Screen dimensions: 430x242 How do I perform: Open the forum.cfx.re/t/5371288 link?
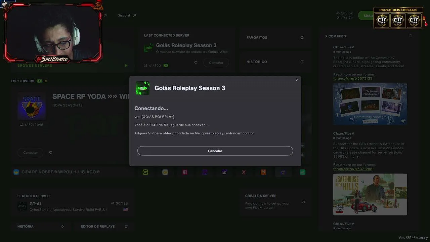(353, 169)
